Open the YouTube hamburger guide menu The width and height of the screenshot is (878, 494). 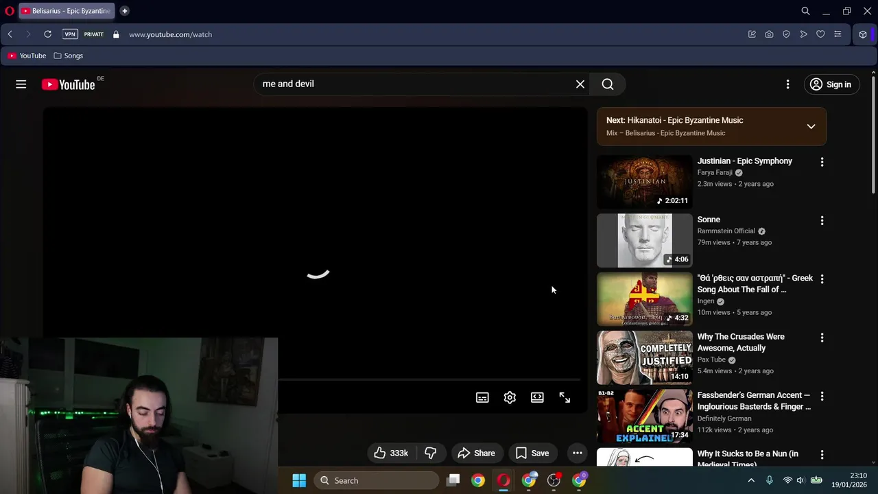tap(21, 84)
